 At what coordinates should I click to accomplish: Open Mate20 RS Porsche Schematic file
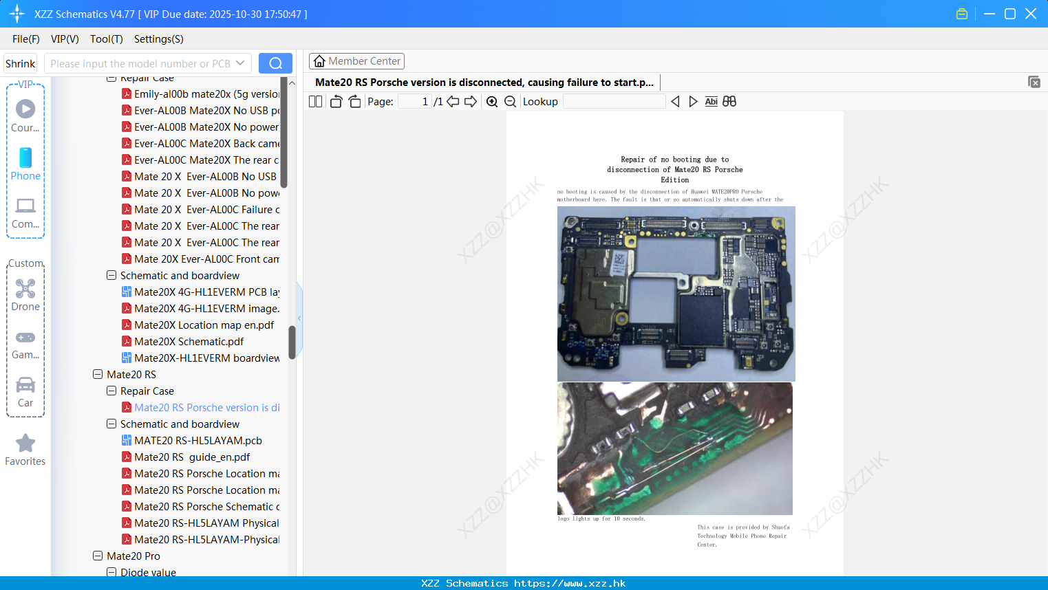tap(200, 507)
